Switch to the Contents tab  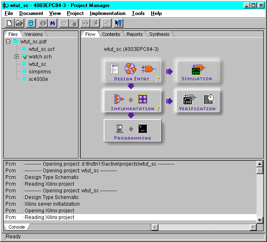[x=111, y=34]
